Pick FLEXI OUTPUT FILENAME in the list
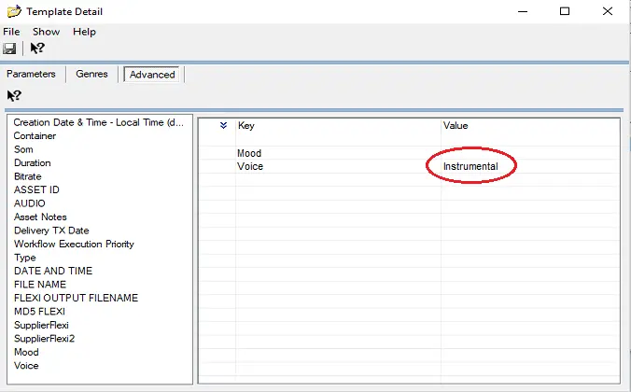The image size is (631, 392). point(76,298)
